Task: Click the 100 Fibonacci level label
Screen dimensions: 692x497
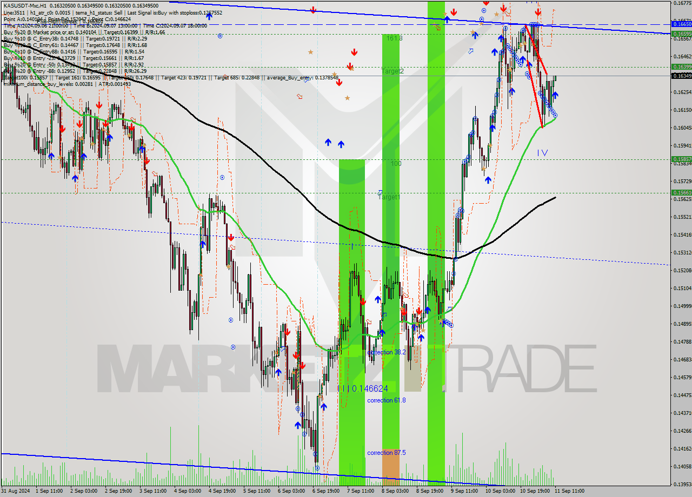Action: click(396, 163)
